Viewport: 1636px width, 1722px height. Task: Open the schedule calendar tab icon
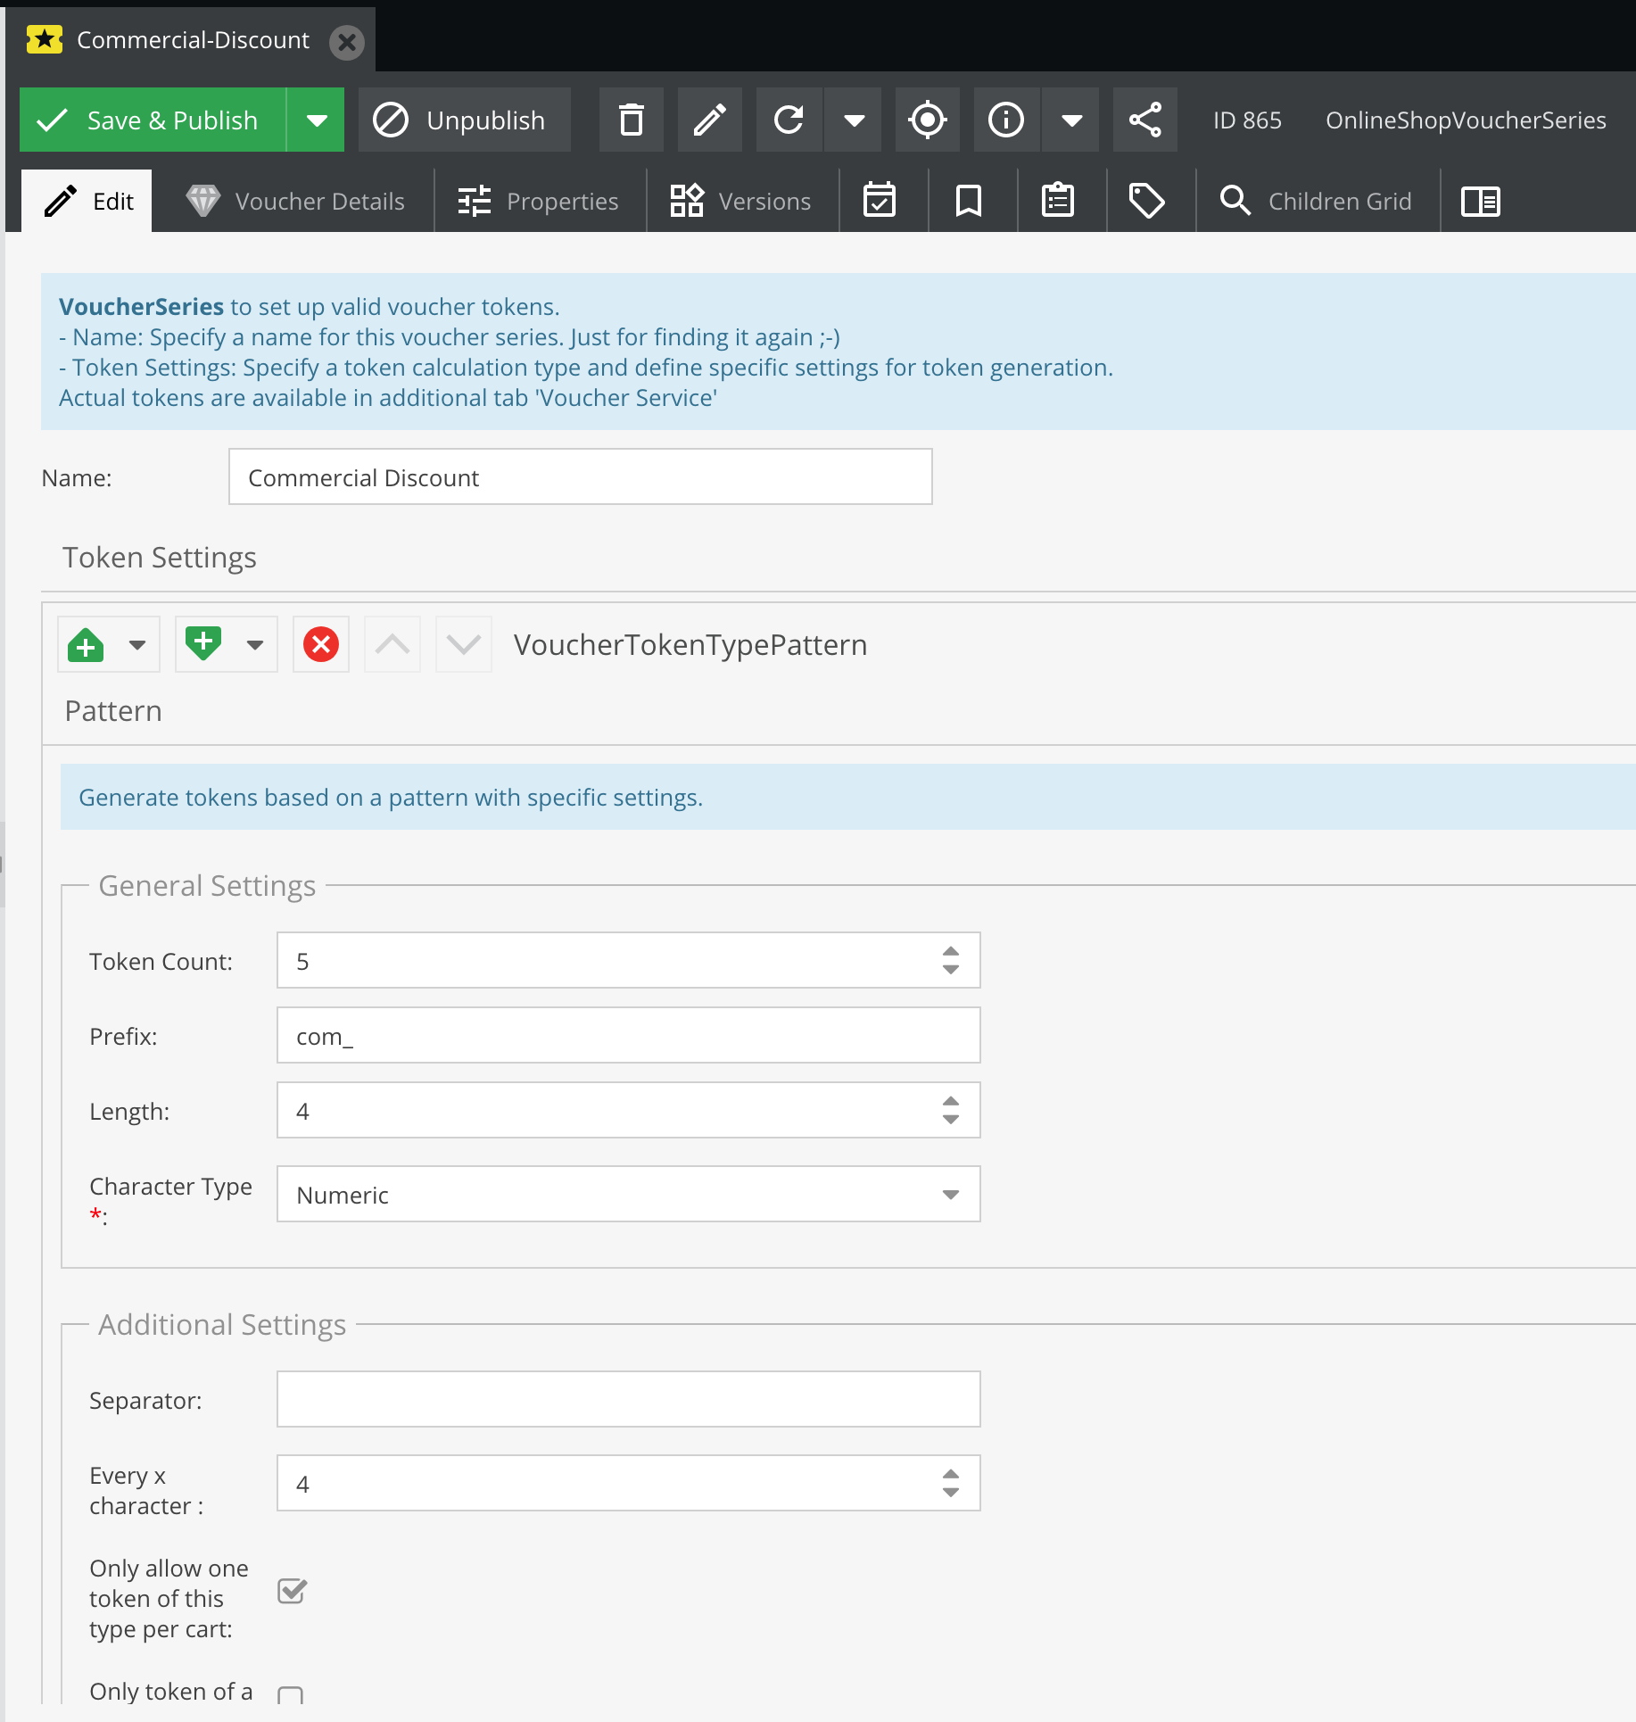[x=880, y=201]
